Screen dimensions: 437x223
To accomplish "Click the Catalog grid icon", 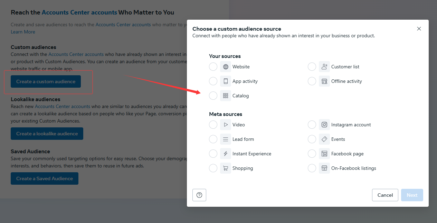I will point(226,96).
